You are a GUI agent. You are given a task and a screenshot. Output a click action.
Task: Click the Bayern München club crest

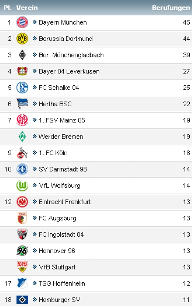point(22,22)
